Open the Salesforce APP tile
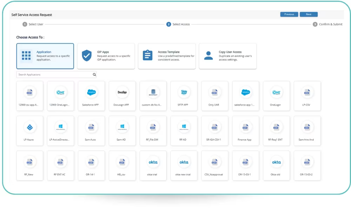Image resolution: width=351 pixels, height=211 pixels. point(91,96)
